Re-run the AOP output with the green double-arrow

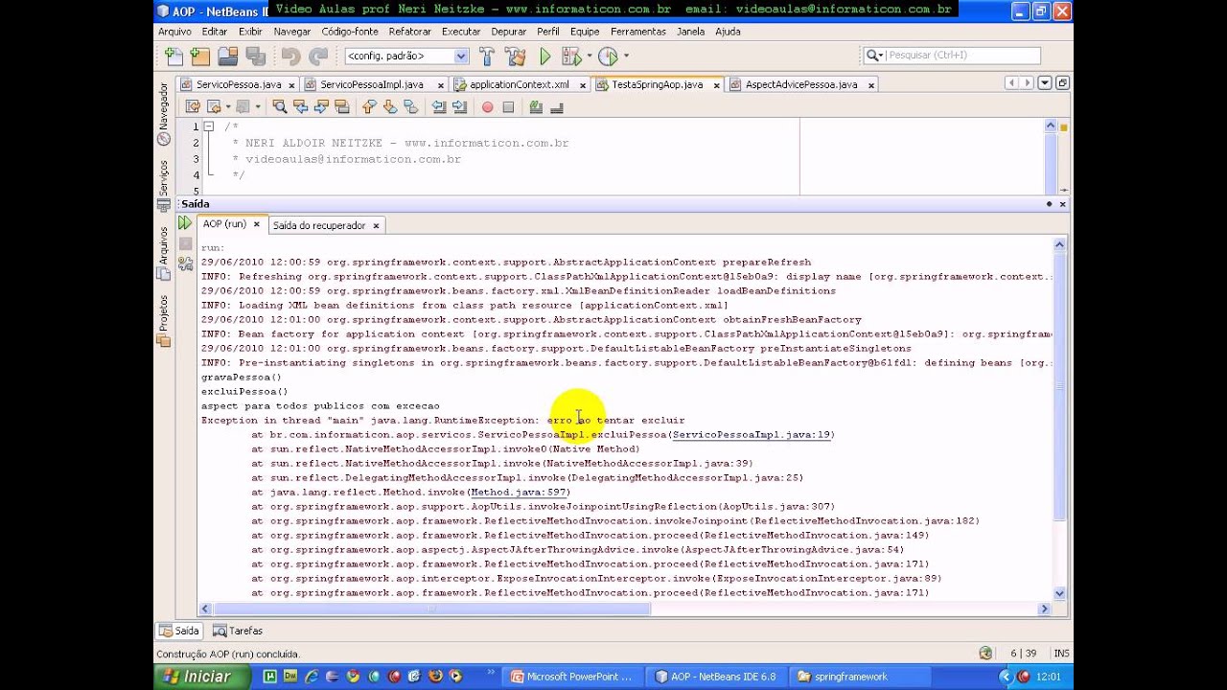(x=185, y=223)
